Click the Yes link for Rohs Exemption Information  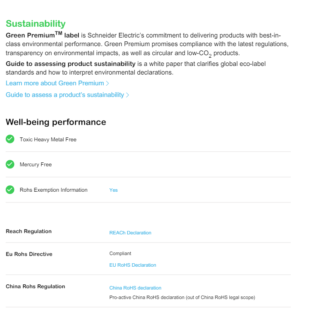[114, 190]
